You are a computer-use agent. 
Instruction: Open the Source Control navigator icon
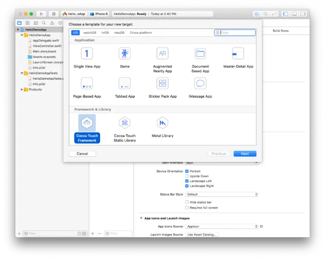coord(28,23)
